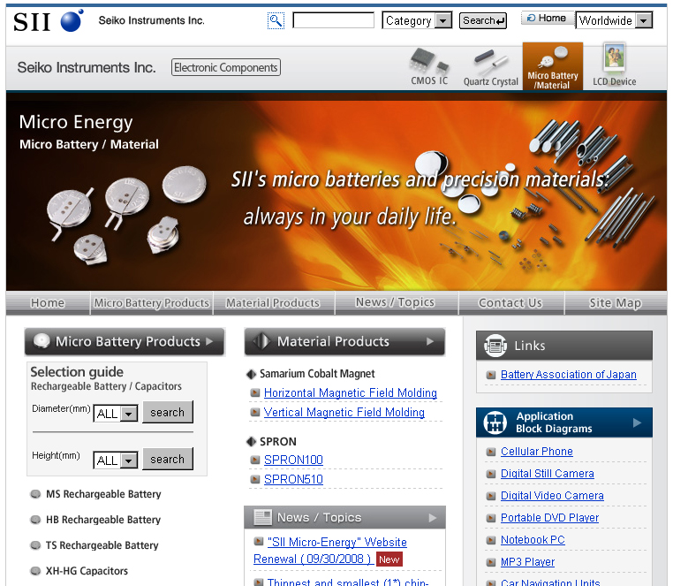
Task: Select Material Products navigation tab
Action: [274, 303]
